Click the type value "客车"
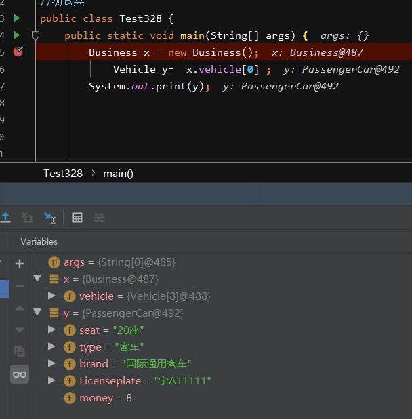The width and height of the screenshot is (412, 419). point(129,347)
